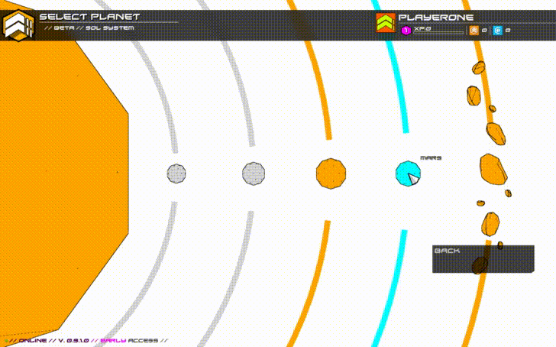Click the PlayerOne rank chevron badge

pyautogui.click(x=386, y=23)
